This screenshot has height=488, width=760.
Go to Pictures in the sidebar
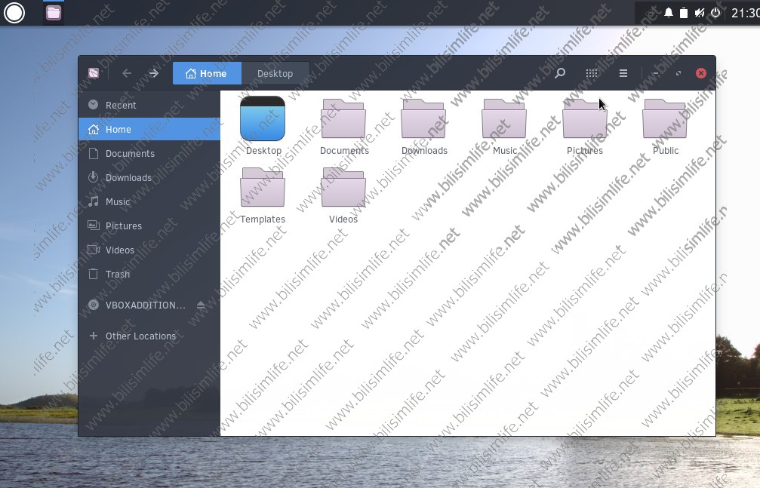(149, 226)
